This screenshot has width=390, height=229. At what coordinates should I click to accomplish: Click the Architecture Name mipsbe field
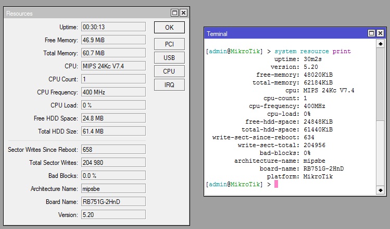(113, 189)
